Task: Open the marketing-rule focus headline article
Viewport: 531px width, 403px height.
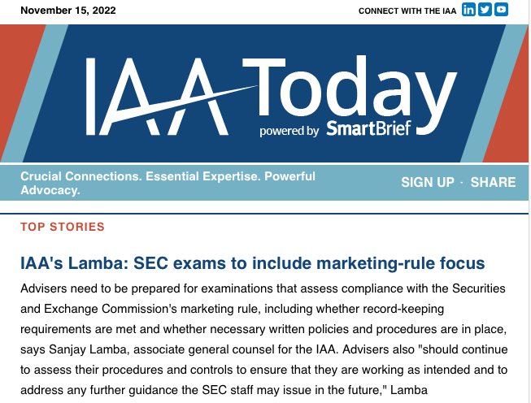Action: point(253,263)
